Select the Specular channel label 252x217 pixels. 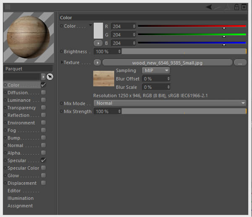(17, 160)
